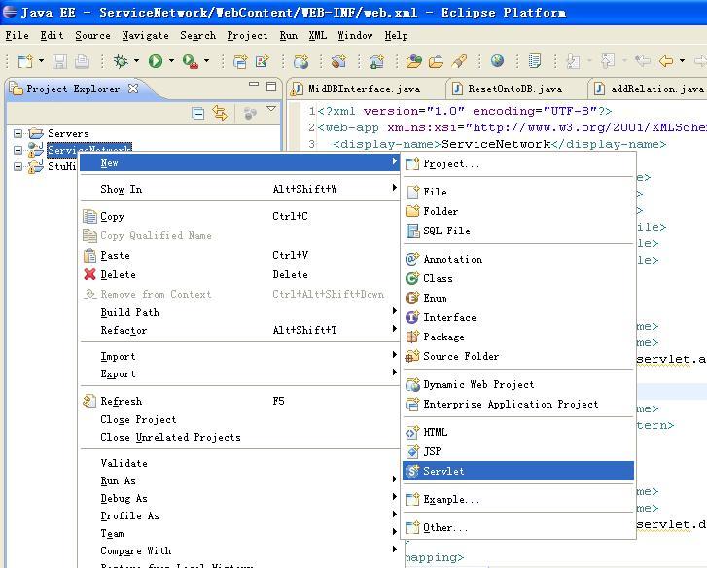Select Other... in New submenu
Screen dimensions: 707x568
point(518,527)
